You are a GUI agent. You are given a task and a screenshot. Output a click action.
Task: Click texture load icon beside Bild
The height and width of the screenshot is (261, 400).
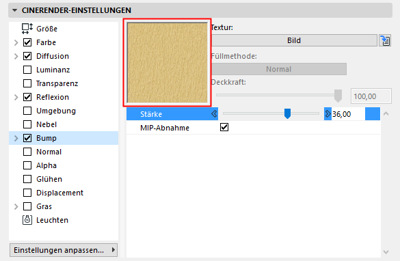pyautogui.click(x=385, y=40)
